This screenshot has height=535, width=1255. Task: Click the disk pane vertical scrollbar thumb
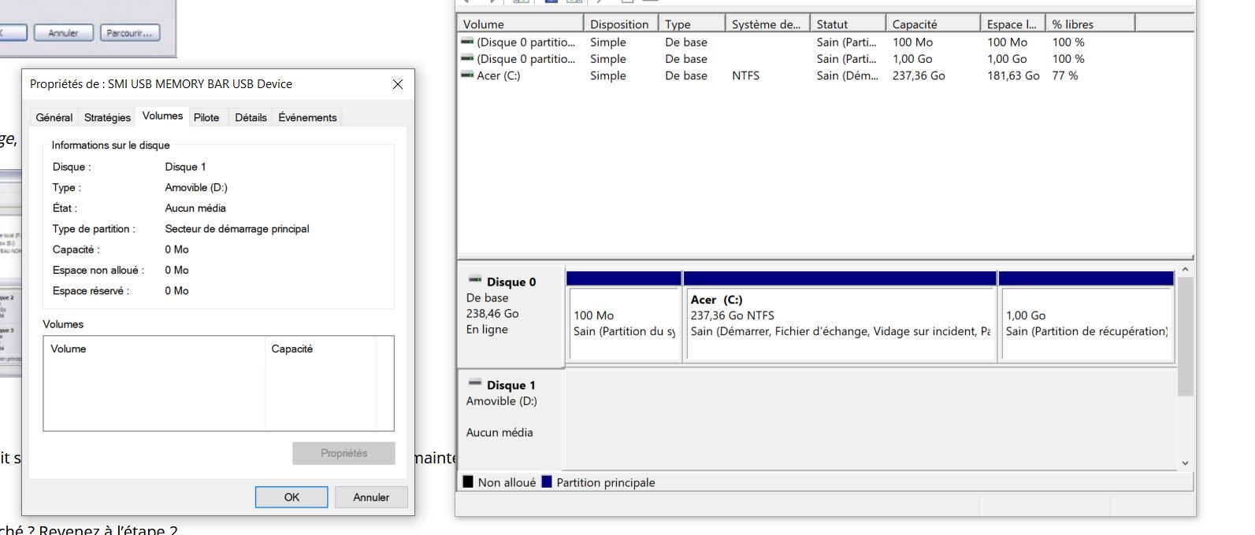point(1185,337)
